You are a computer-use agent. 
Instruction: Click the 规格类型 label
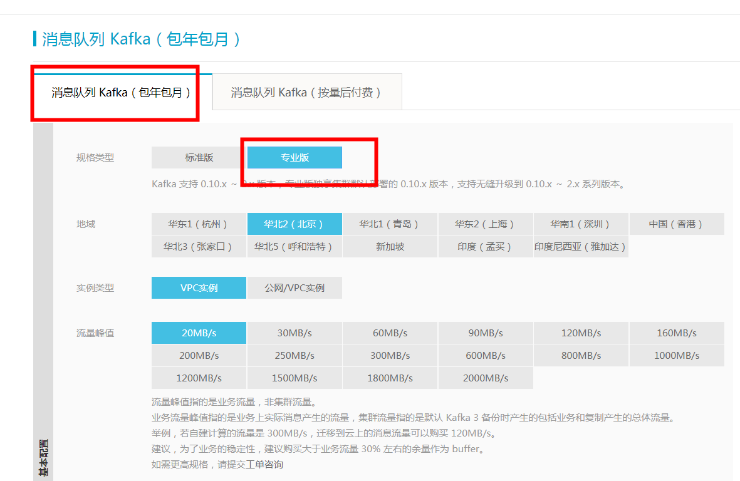(x=95, y=157)
